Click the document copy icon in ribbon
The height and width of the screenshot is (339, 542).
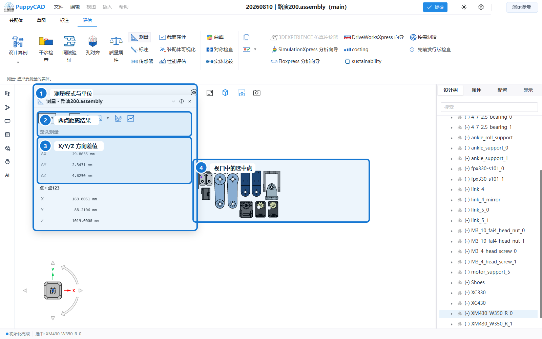[x=247, y=37]
